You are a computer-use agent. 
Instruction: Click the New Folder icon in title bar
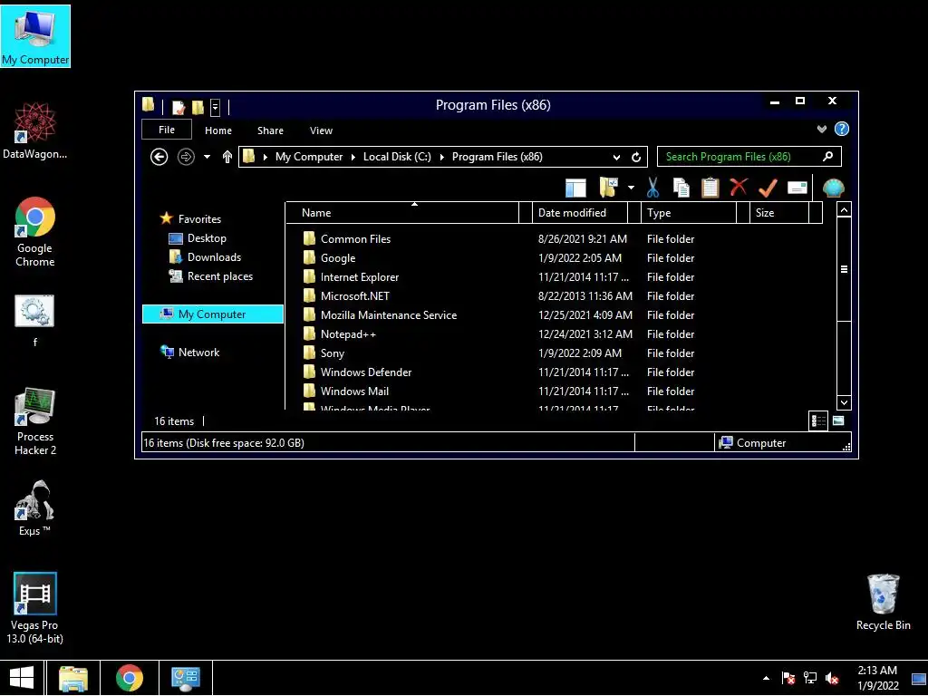point(198,107)
